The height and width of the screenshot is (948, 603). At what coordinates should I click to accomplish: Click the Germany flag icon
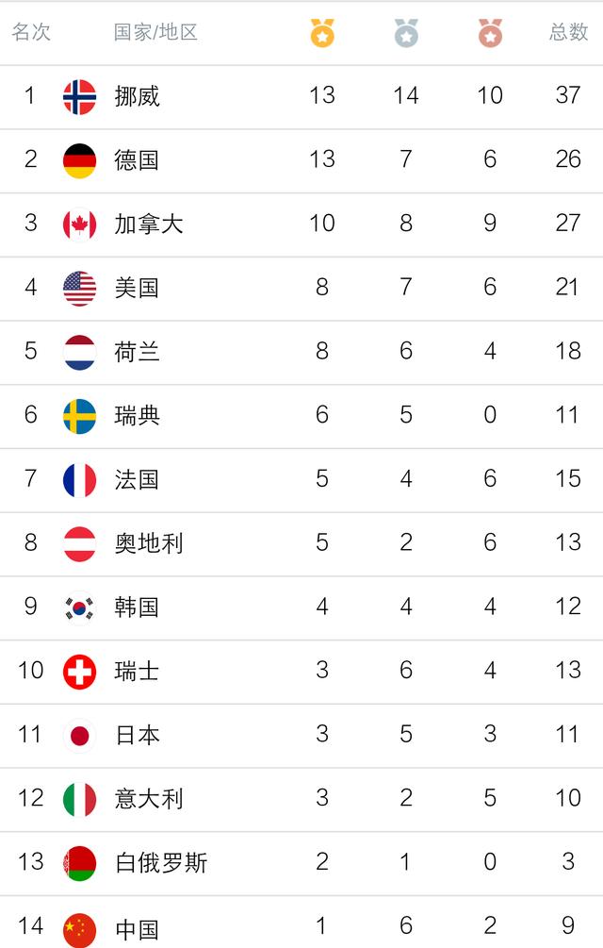[x=79, y=160]
